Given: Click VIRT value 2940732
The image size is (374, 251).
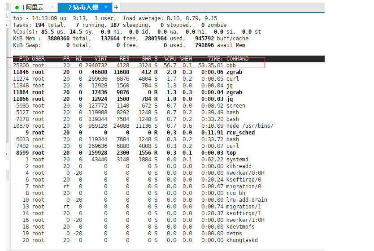Looking at the screenshot, I should tap(96, 65).
